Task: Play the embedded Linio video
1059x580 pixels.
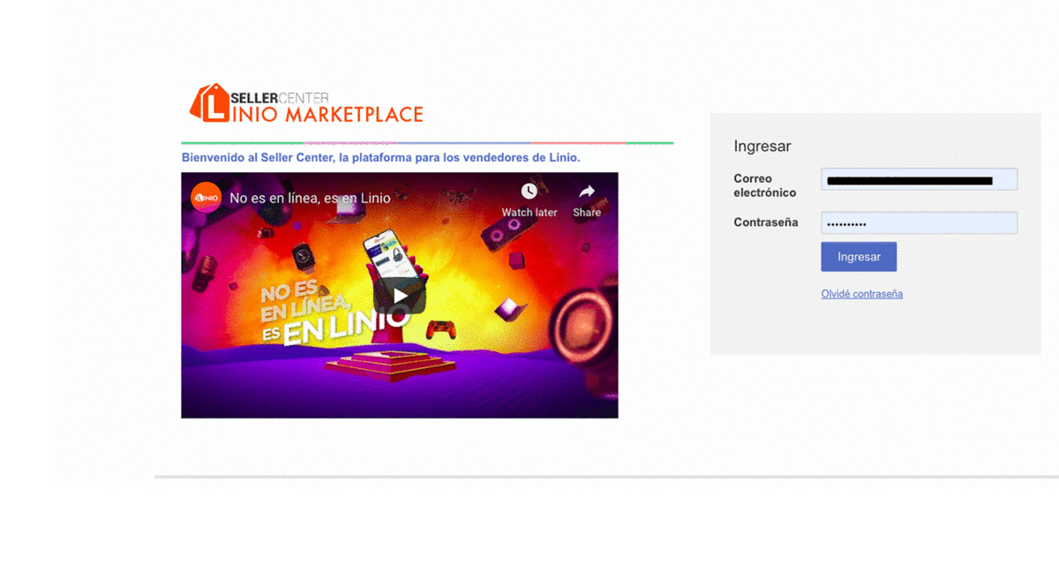Action: click(x=400, y=295)
